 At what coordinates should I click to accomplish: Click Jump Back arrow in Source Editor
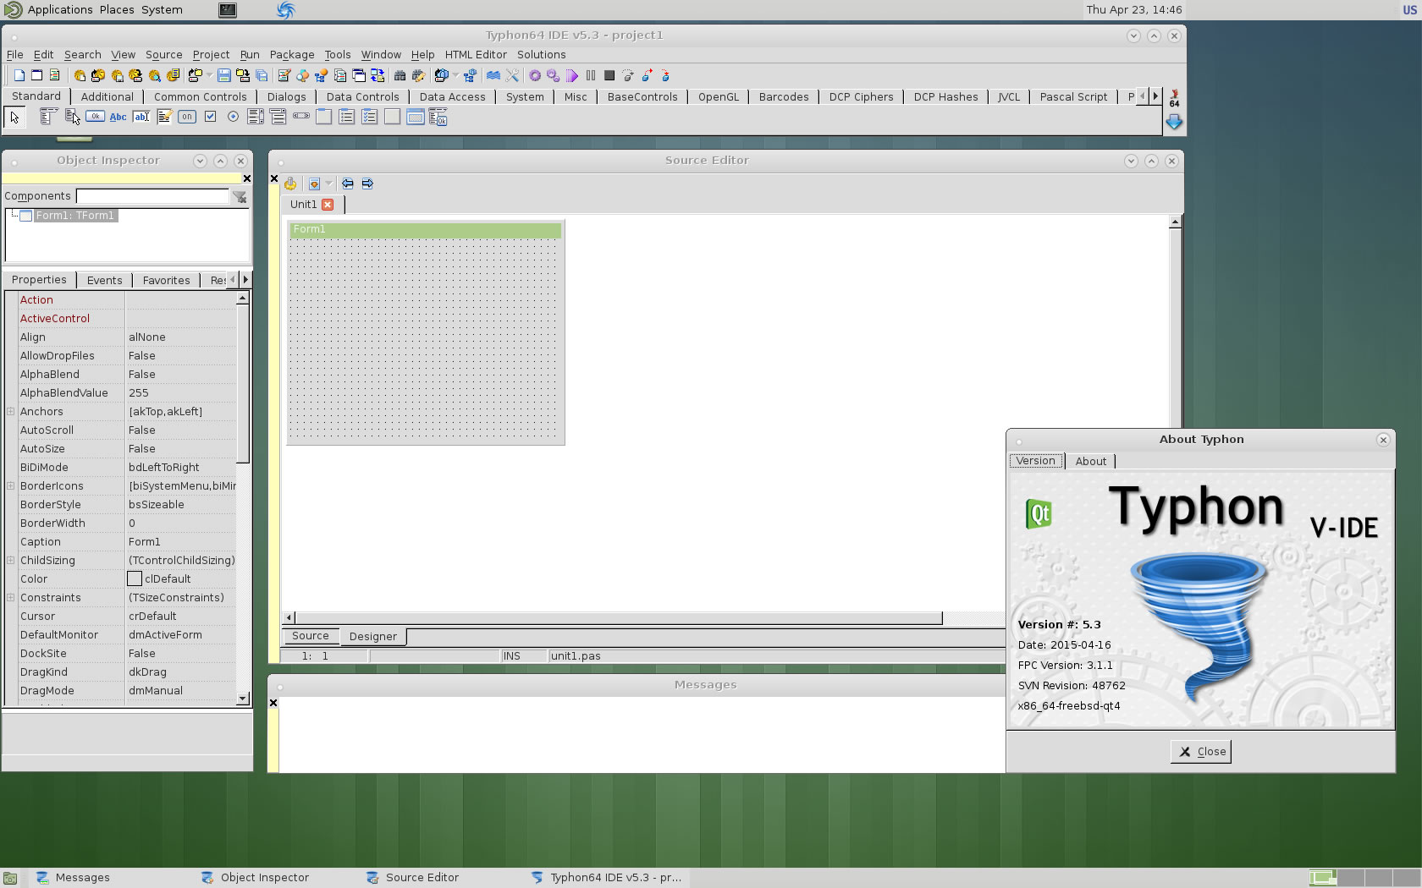pos(348,184)
